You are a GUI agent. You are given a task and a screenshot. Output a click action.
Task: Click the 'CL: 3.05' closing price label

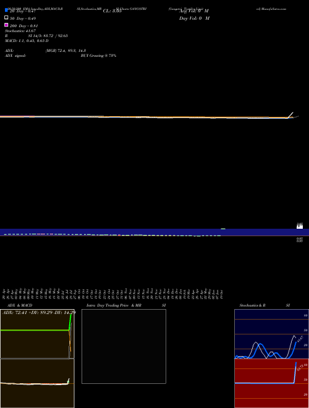(x=112, y=11)
